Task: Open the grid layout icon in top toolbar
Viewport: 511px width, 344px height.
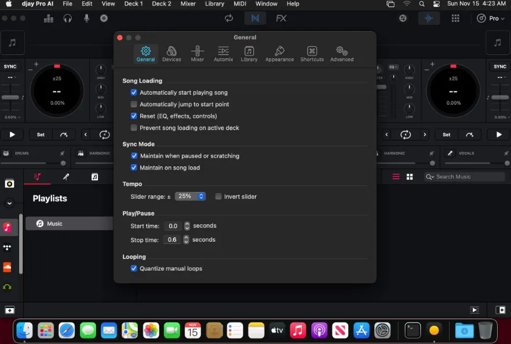Action: [x=455, y=18]
